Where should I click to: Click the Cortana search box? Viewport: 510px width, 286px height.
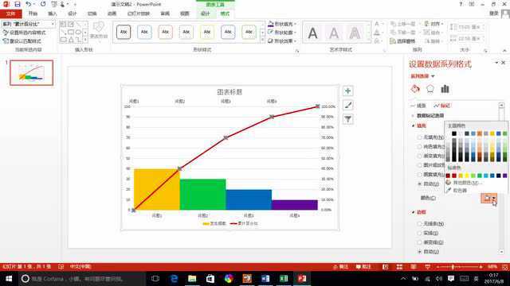(81, 279)
